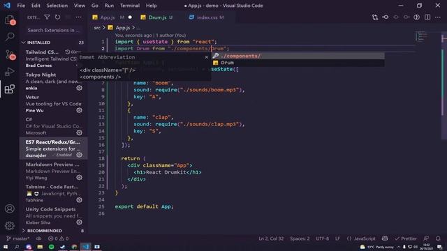447x251 pixels.
Task: Click the feedback icon in status bar
Action: coord(426,238)
